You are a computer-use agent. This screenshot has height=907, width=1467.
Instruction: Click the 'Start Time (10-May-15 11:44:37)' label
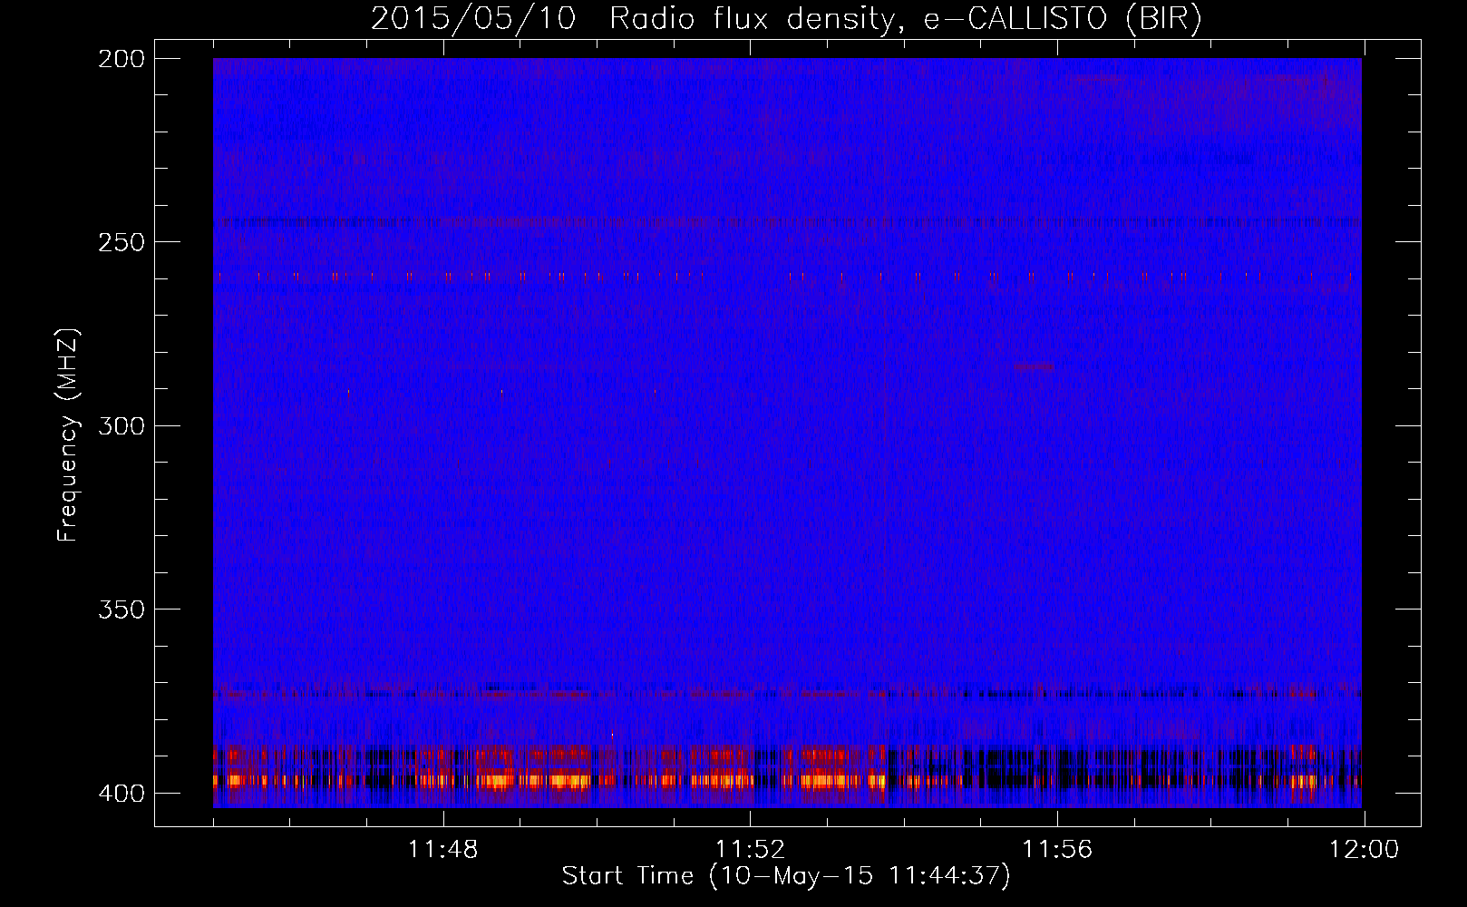pos(786,876)
